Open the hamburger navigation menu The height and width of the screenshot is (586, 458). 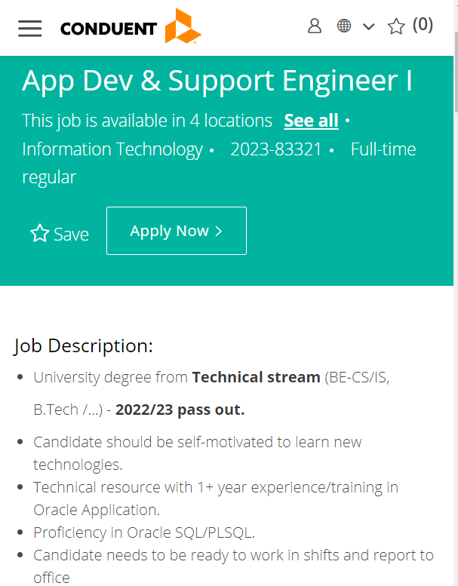30,29
